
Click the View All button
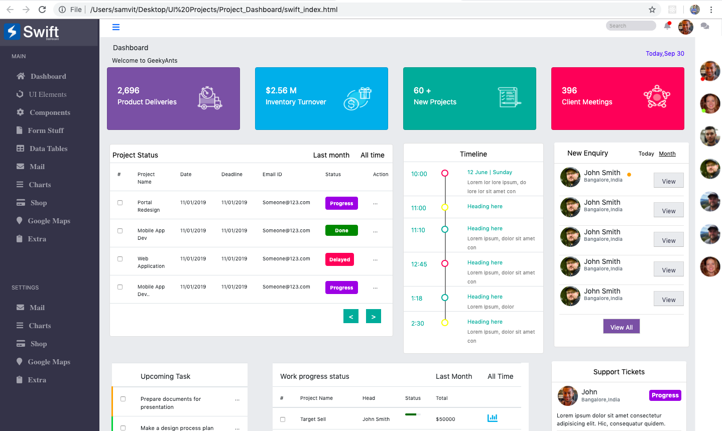click(x=621, y=326)
